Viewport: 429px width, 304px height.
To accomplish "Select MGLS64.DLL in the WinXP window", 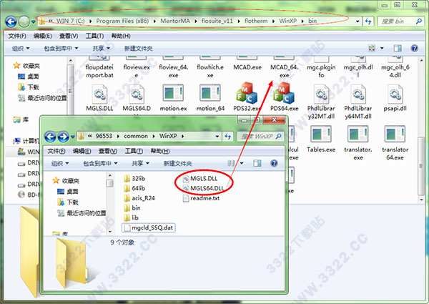I will coord(203,188).
